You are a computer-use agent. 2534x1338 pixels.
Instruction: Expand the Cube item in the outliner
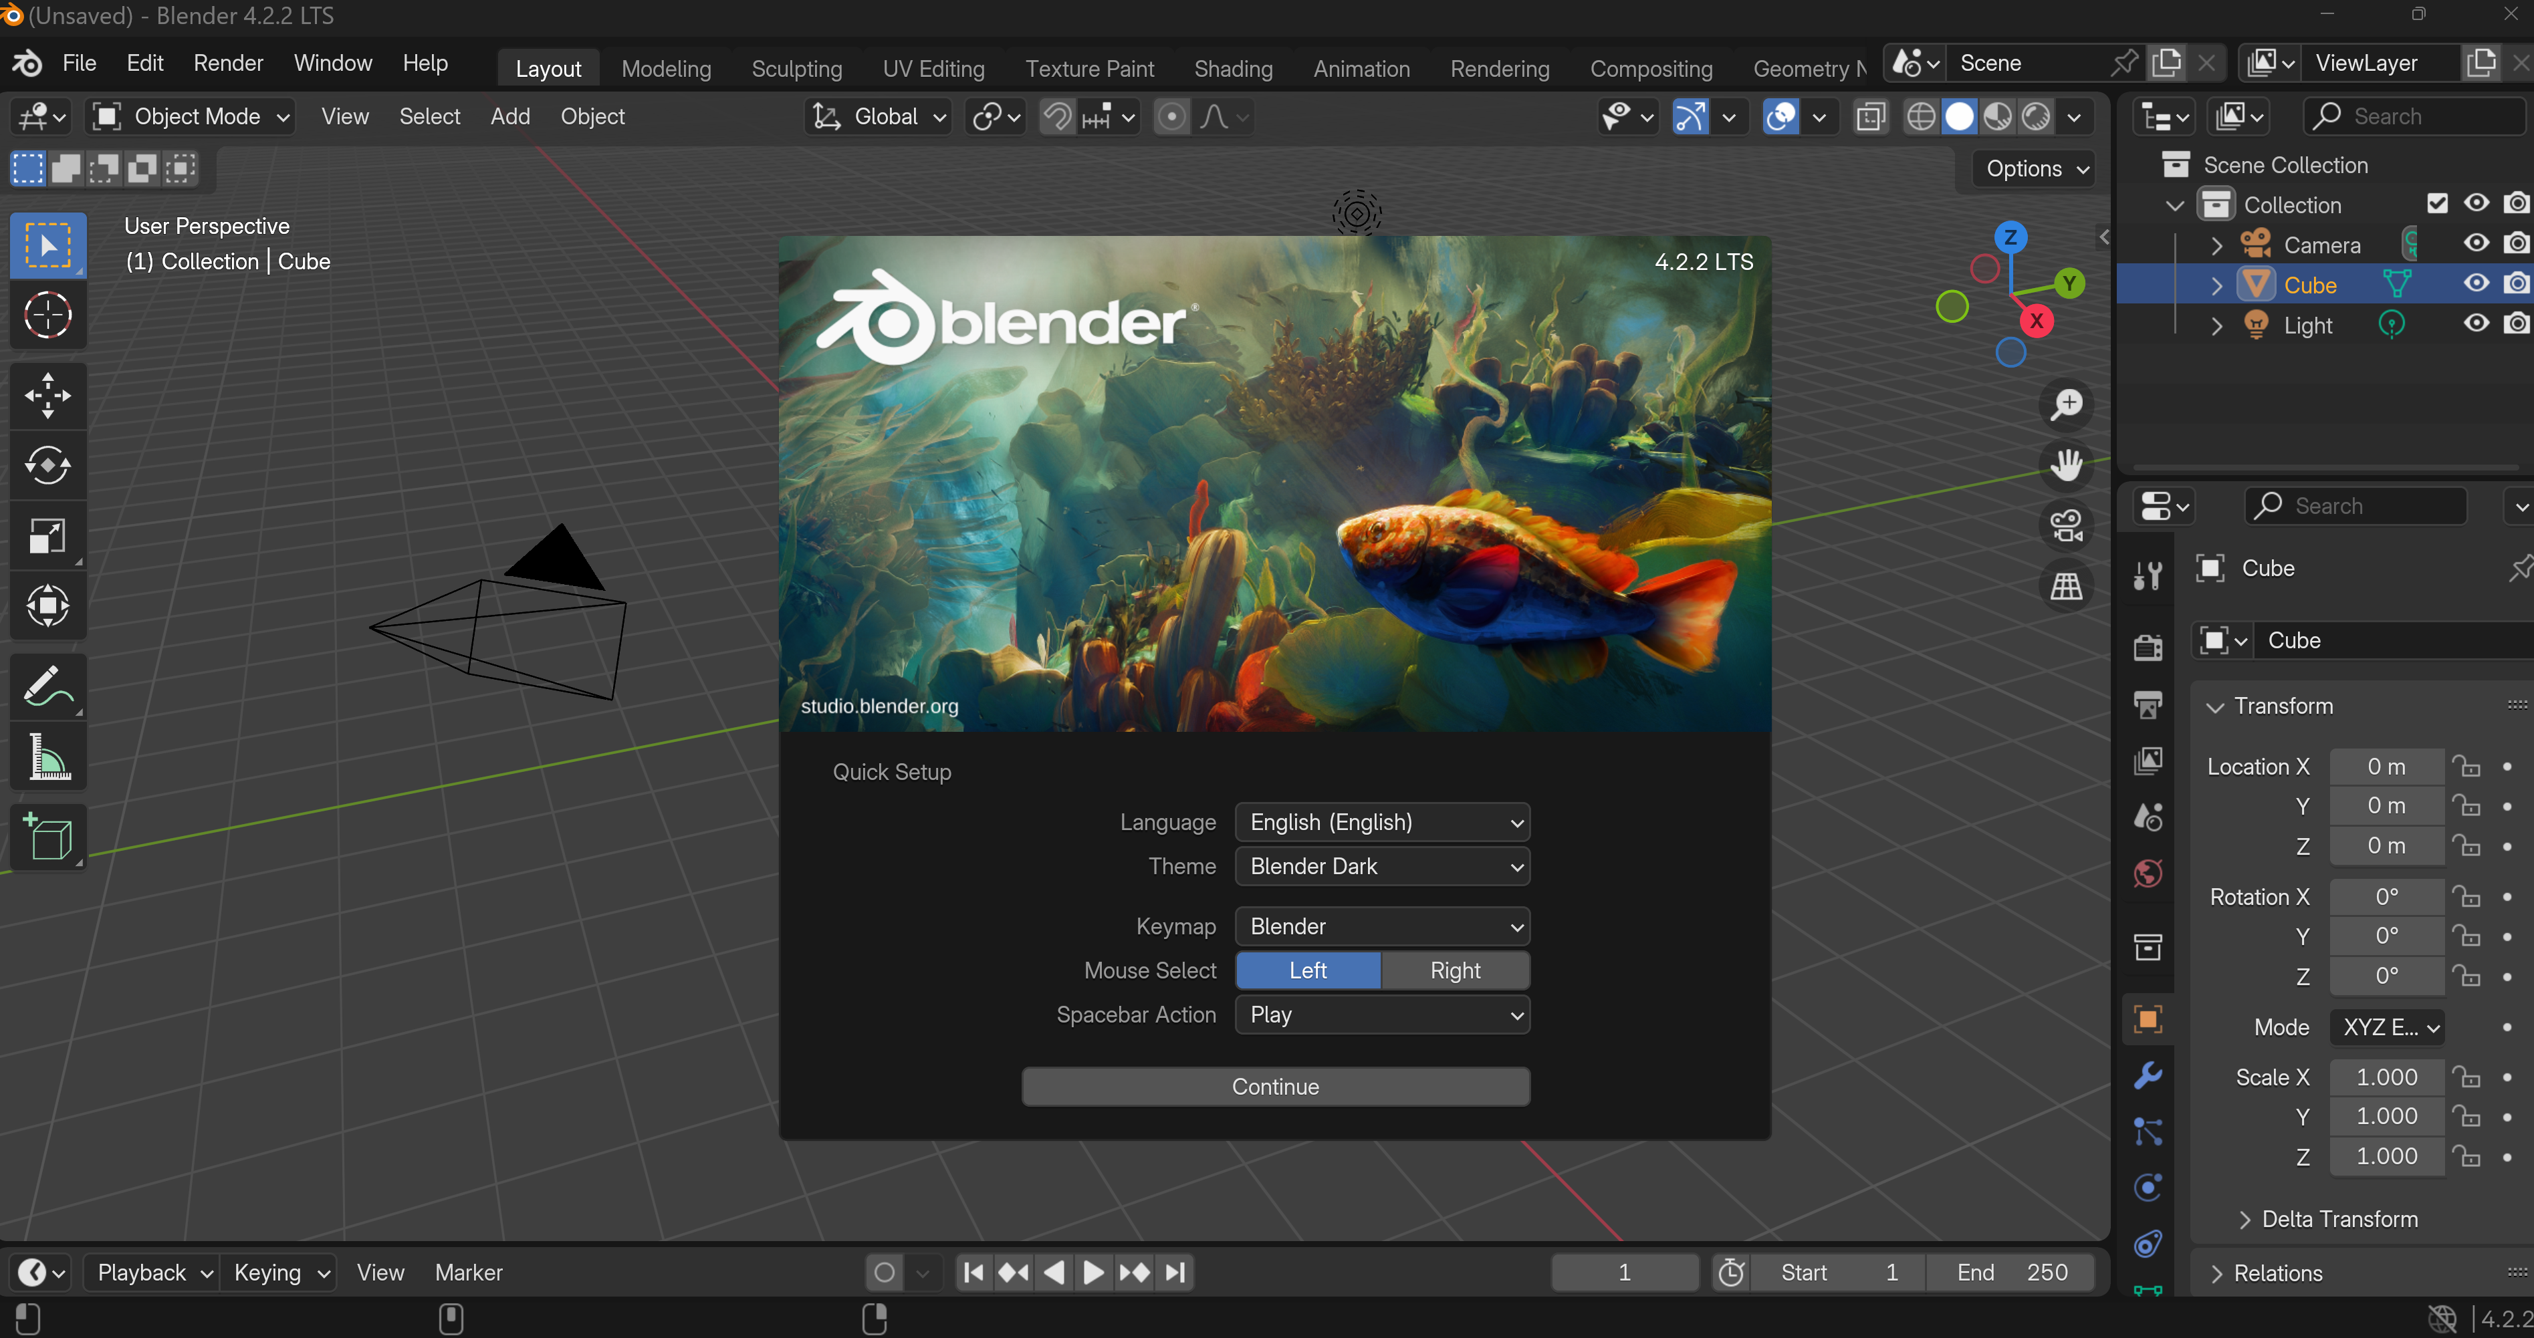coord(2216,285)
